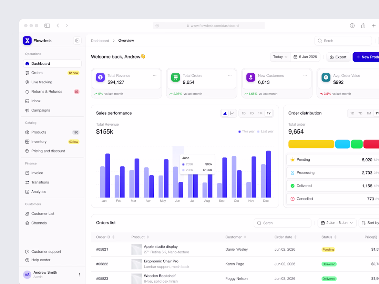Open Total Revenue card options menu
This screenshot has width=379, height=284.
click(x=155, y=75)
